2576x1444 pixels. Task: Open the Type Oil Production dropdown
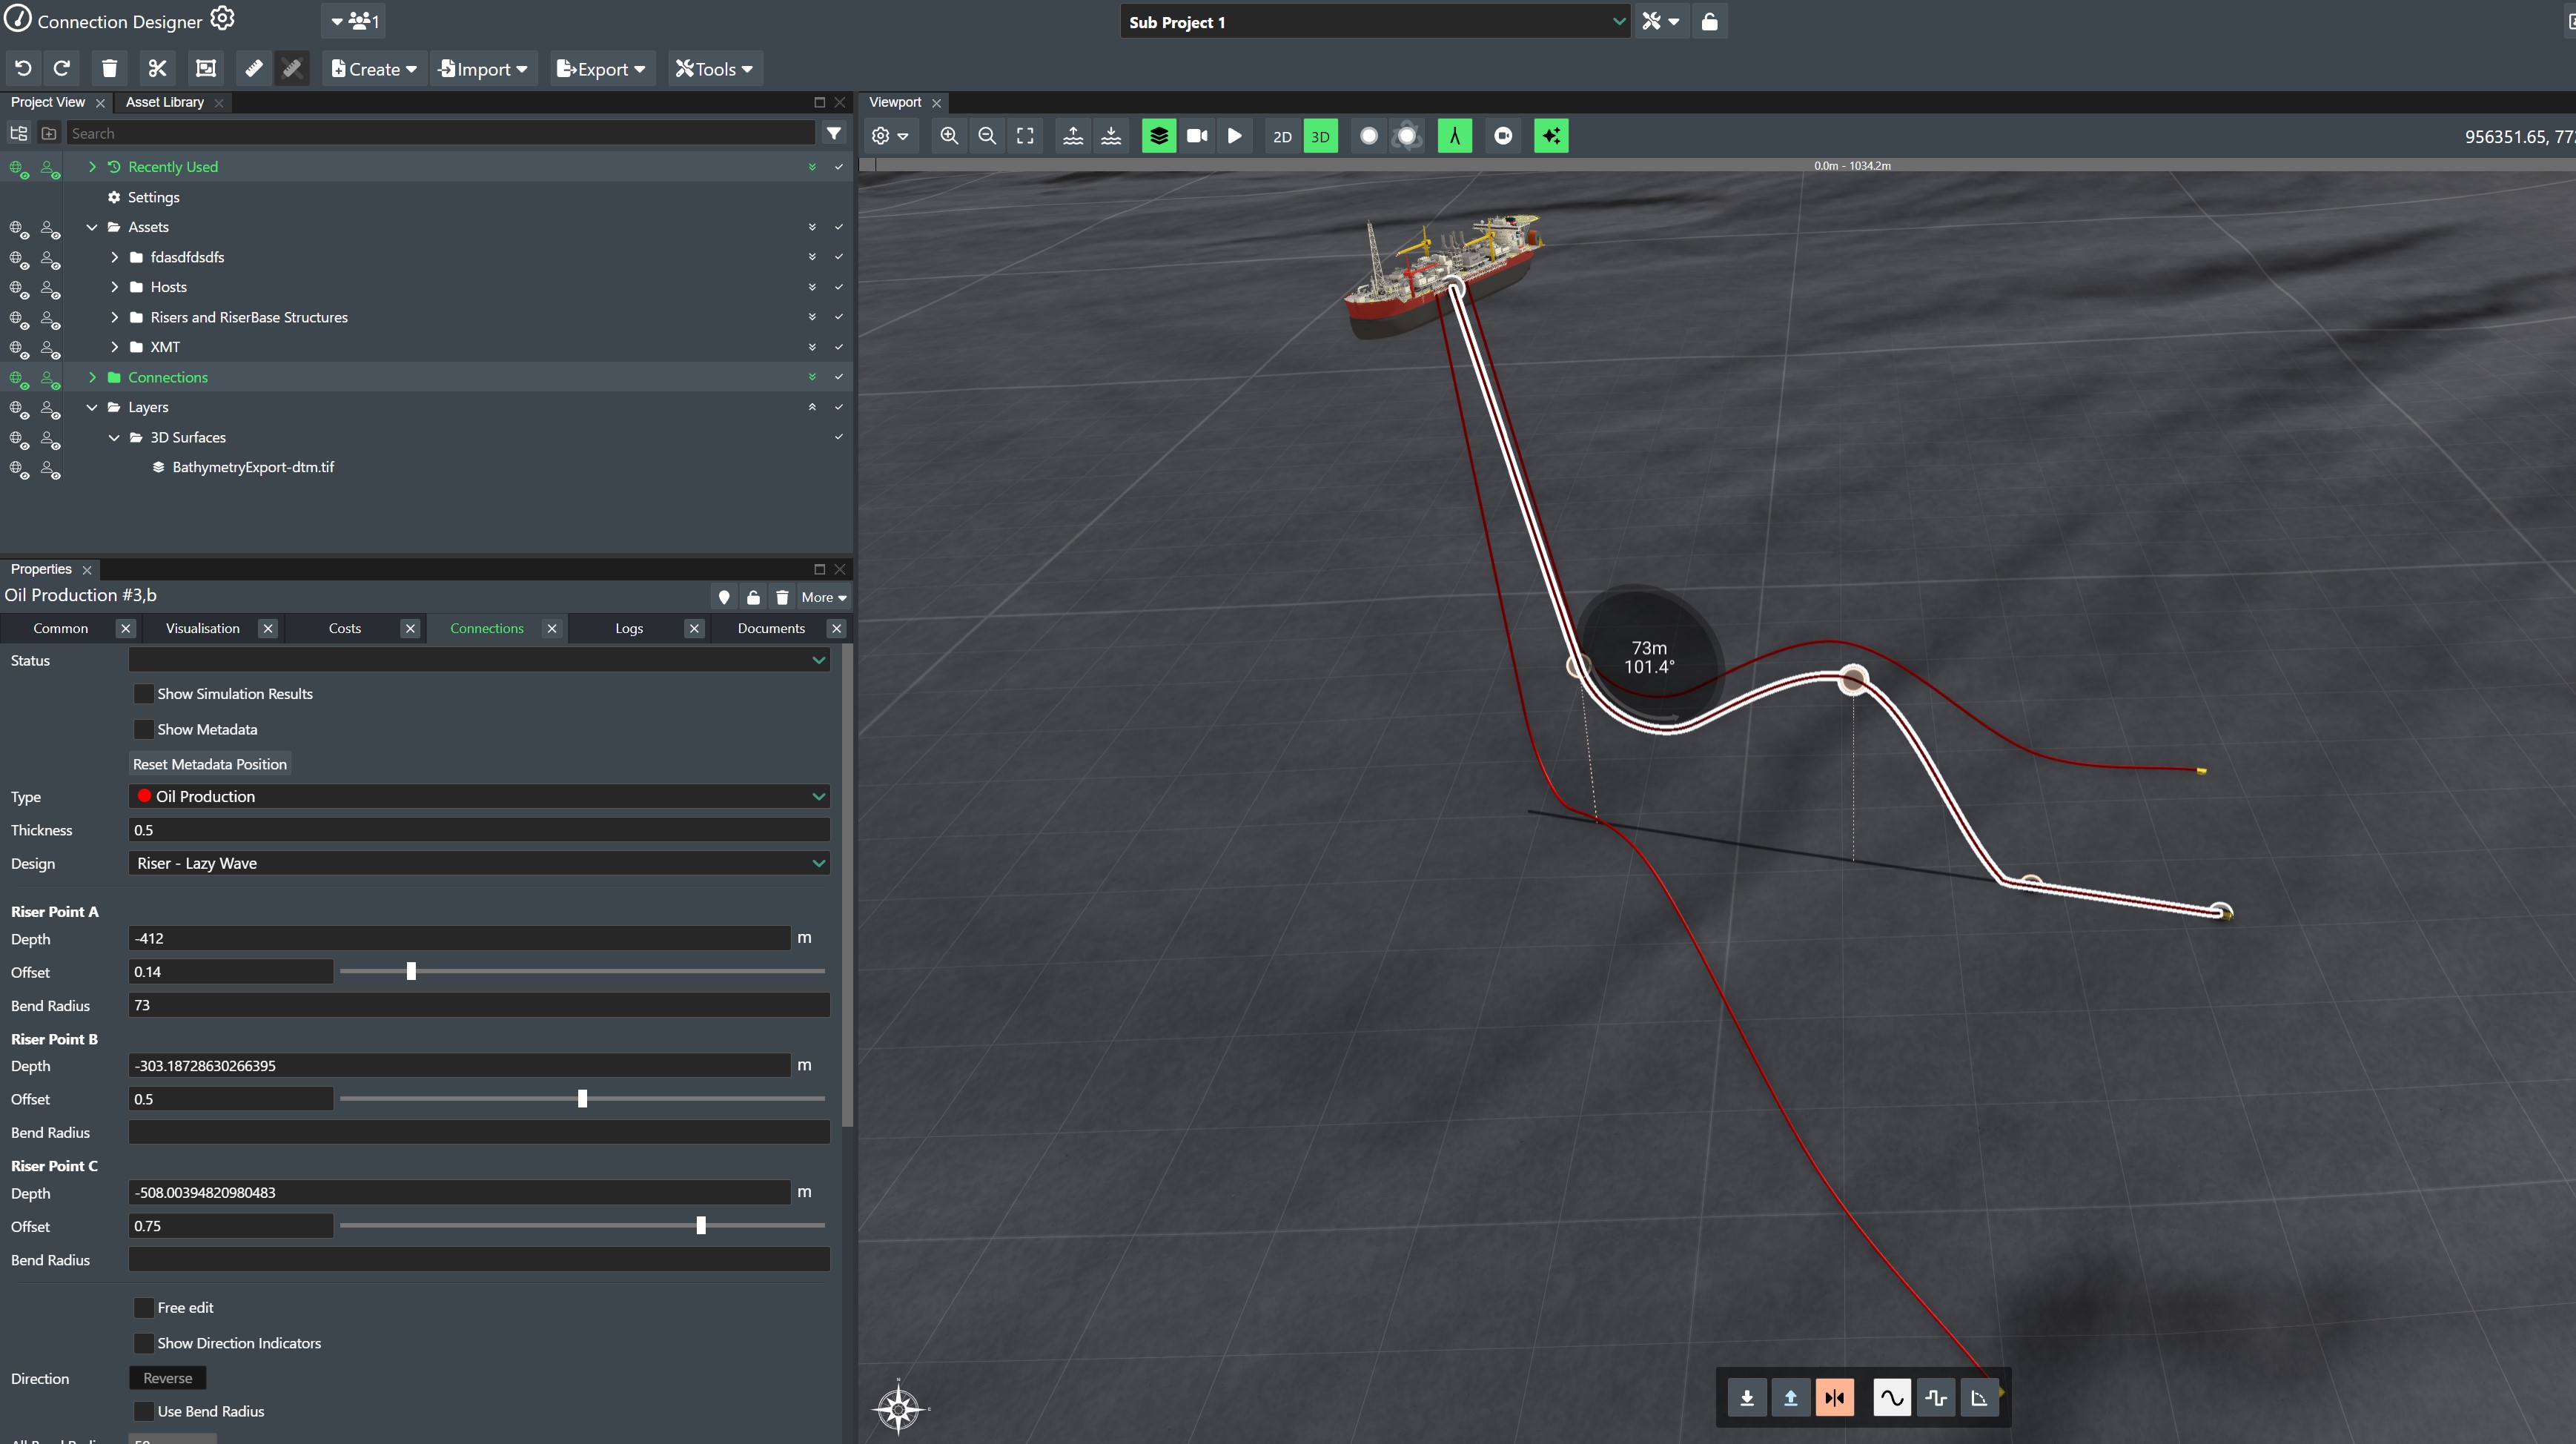480,796
